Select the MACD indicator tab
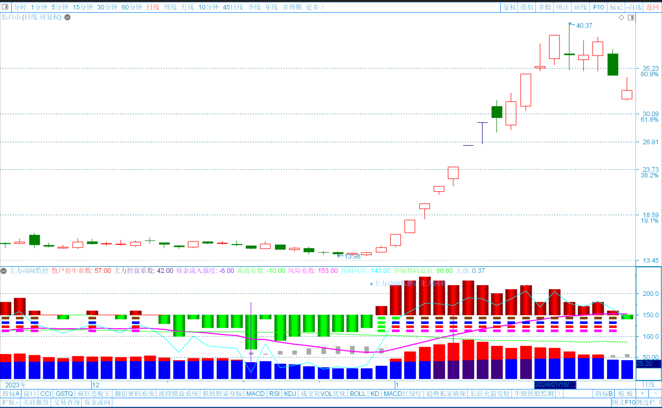 pyautogui.click(x=256, y=394)
